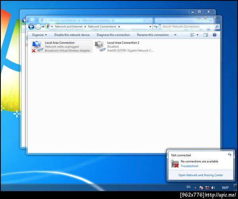Viewport: 238px width, 199px height.
Task: Open the recent pages dropdown arrow
Action: coord(43,27)
